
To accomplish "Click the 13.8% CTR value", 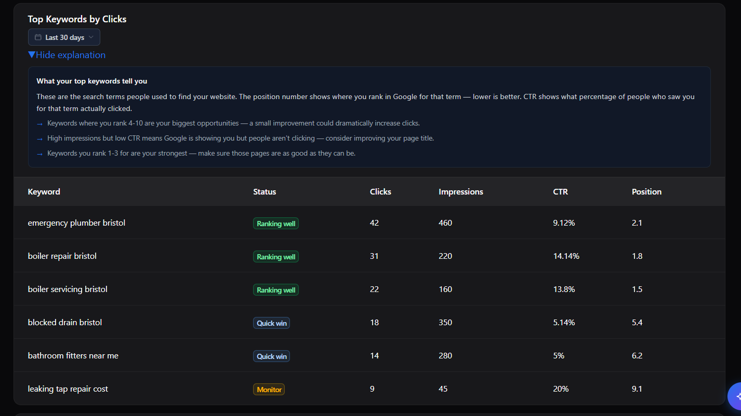I will coord(564,289).
